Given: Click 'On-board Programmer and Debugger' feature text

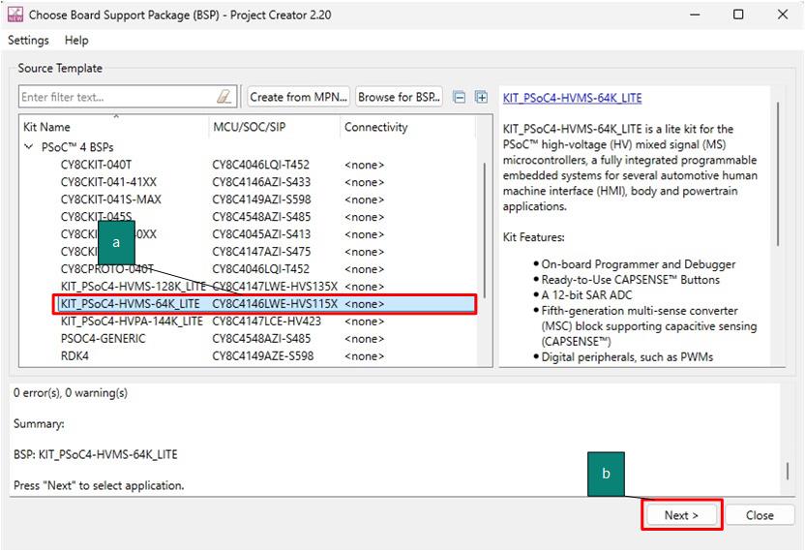Looking at the screenshot, I should click(x=639, y=264).
